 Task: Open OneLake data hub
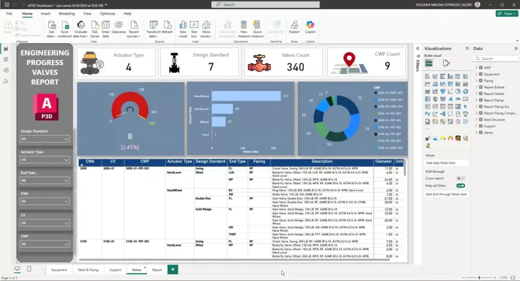(x=81, y=29)
